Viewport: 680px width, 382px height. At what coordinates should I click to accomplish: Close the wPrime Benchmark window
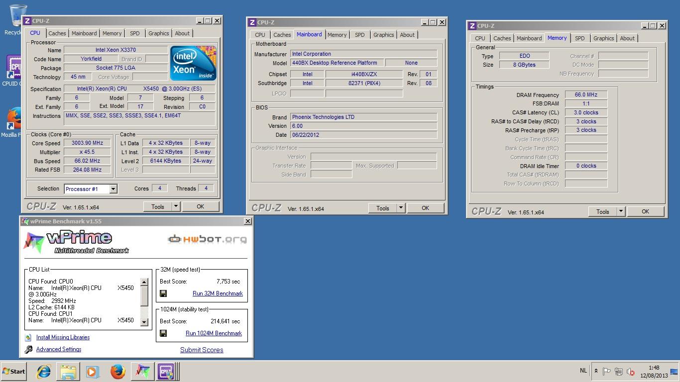tap(248, 221)
